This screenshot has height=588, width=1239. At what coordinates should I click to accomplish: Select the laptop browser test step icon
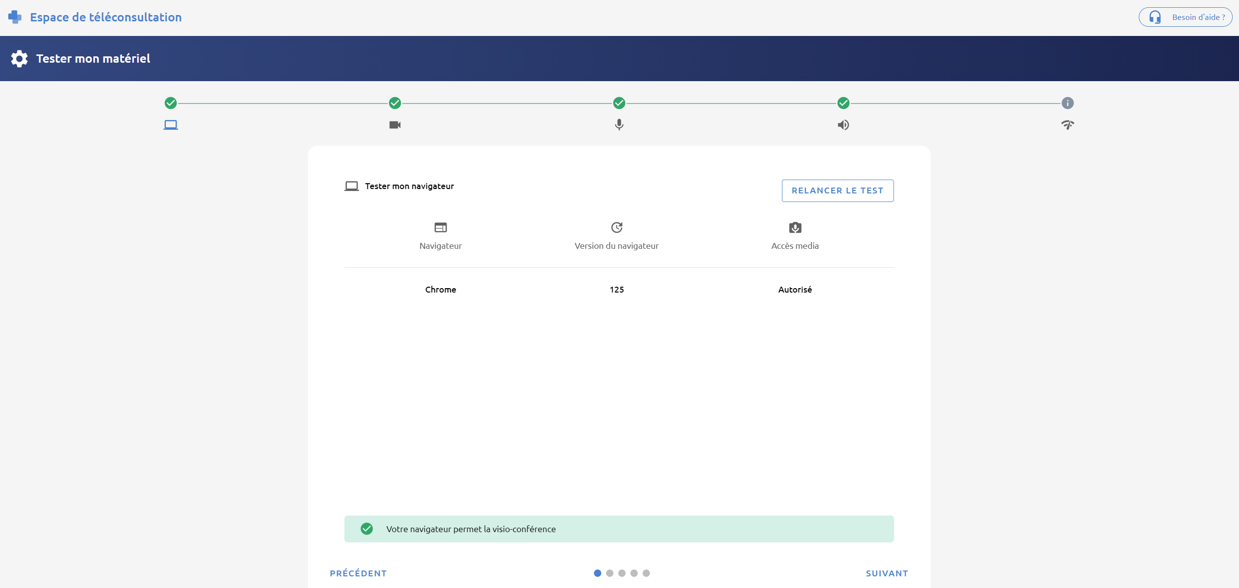click(171, 125)
